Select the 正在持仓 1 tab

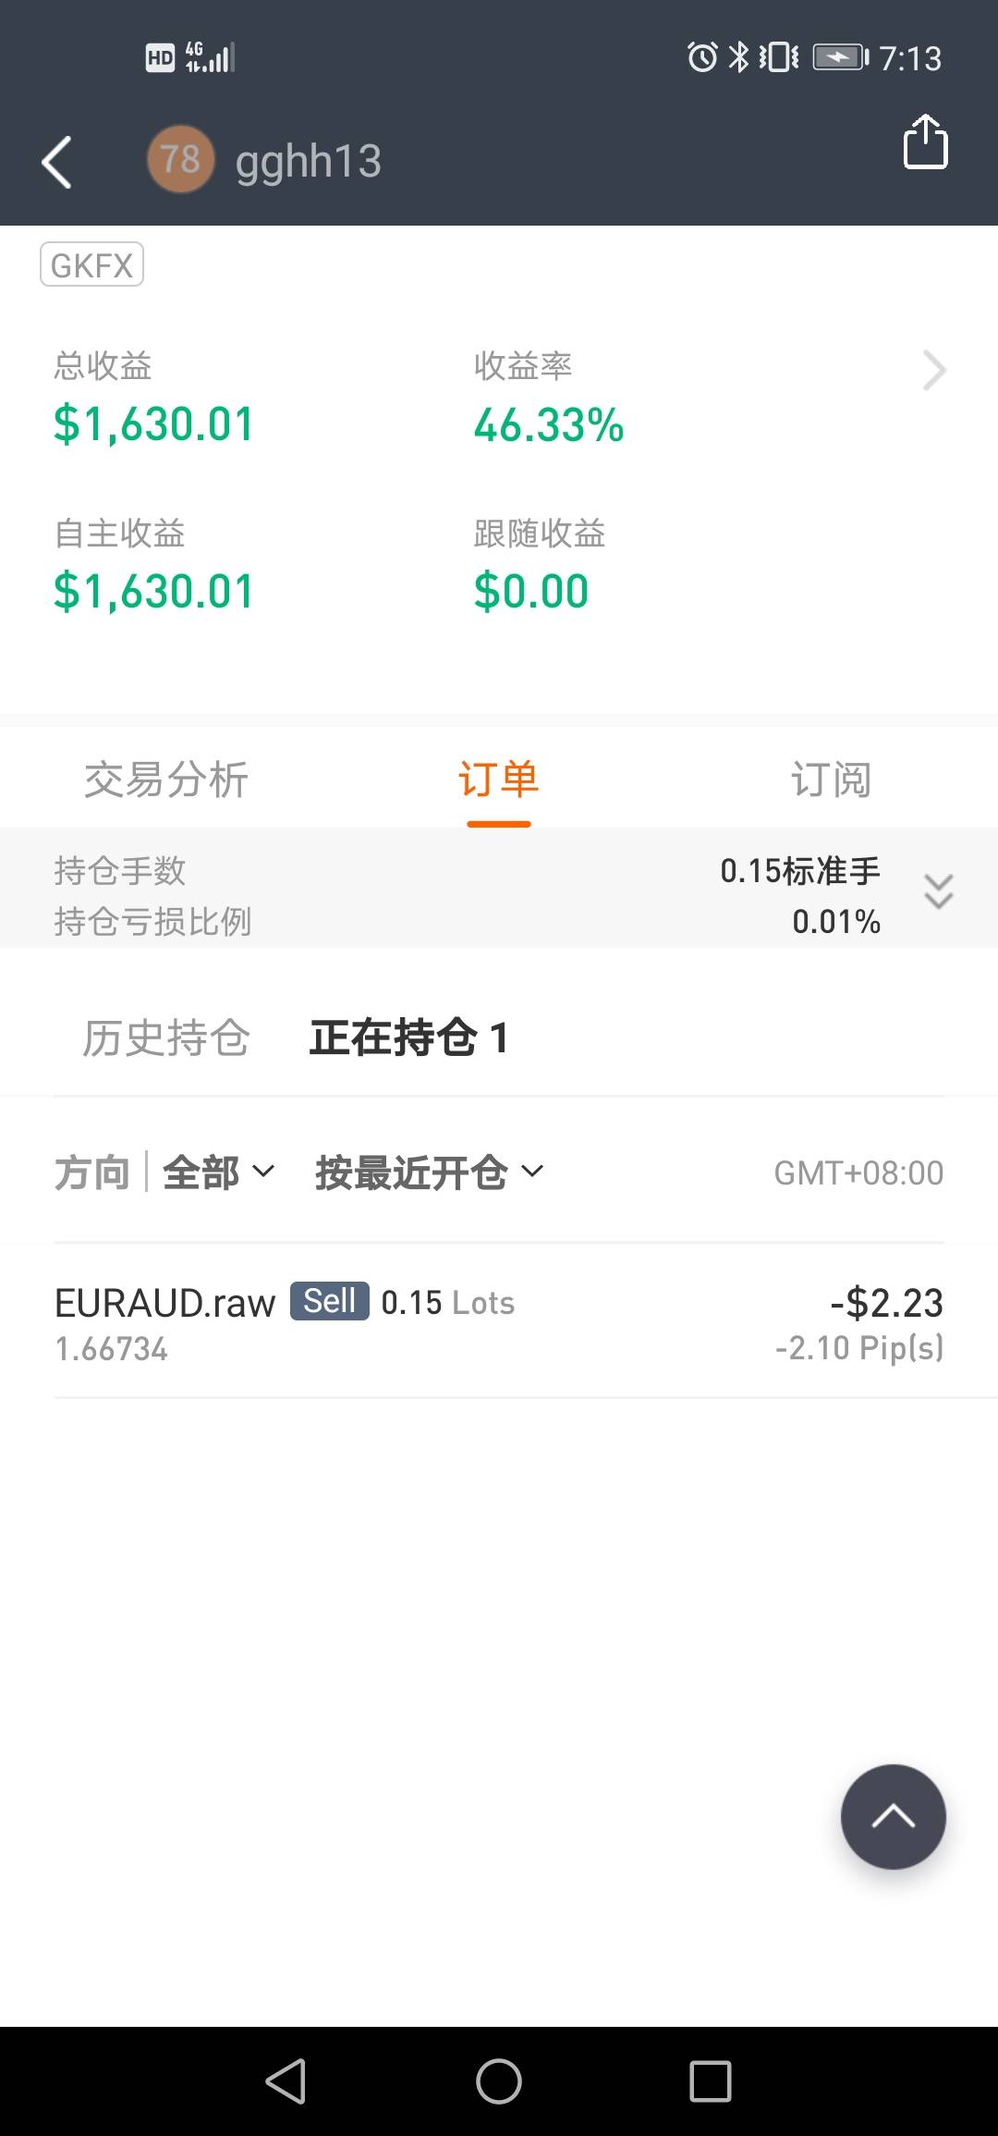click(x=408, y=1037)
